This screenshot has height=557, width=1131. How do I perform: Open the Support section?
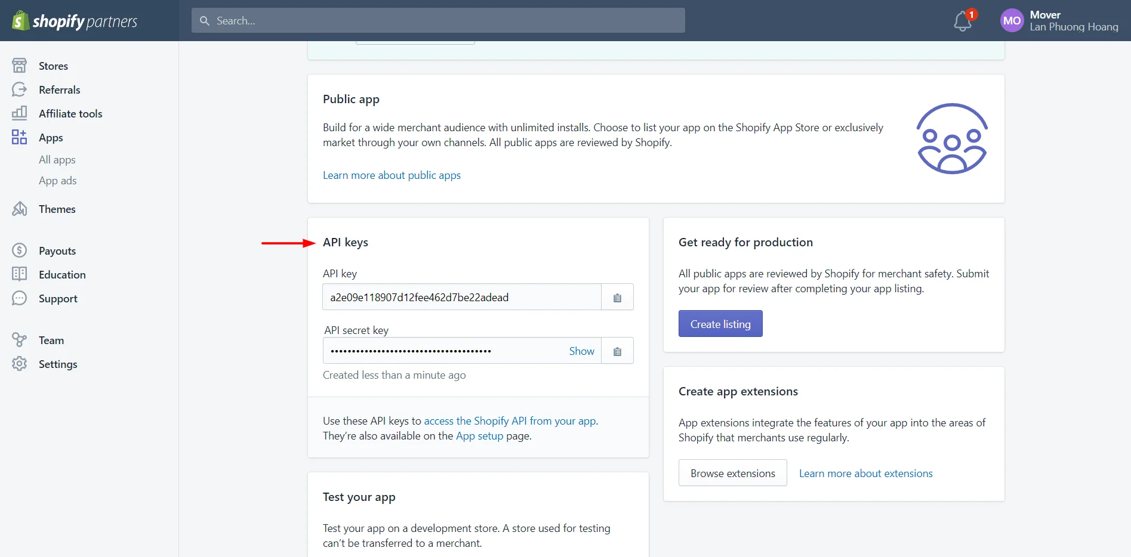(x=58, y=298)
